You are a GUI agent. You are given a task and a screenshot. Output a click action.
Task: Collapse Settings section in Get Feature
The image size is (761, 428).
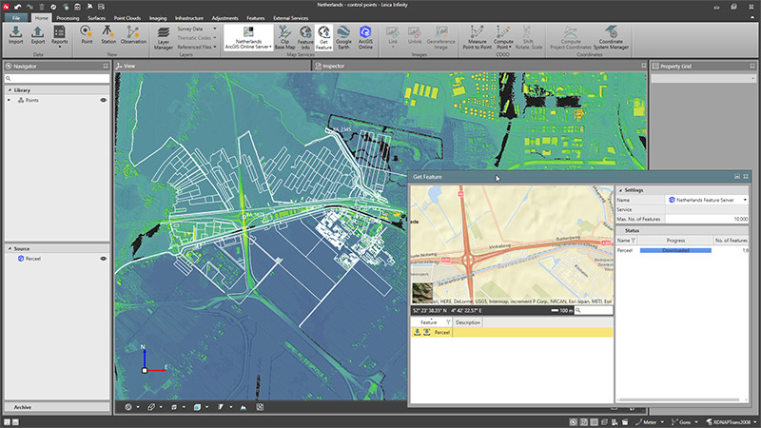620,190
